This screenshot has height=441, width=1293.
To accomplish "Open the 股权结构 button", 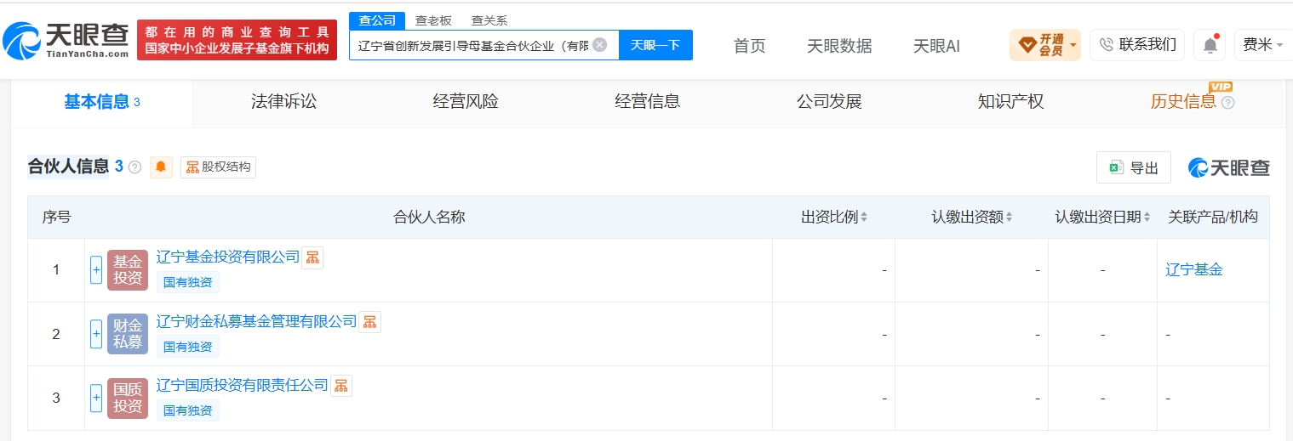I will click(219, 167).
